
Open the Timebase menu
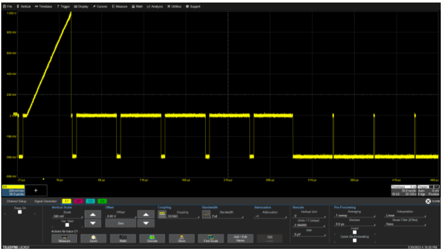point(44,6)
